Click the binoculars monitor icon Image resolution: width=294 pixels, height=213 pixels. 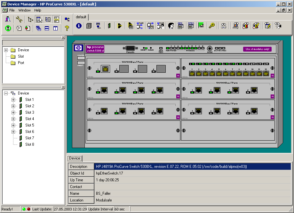pos(224,26)
